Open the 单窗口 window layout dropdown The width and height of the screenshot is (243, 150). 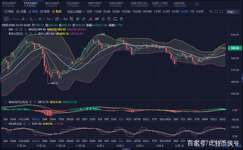[x=232, y=12]
